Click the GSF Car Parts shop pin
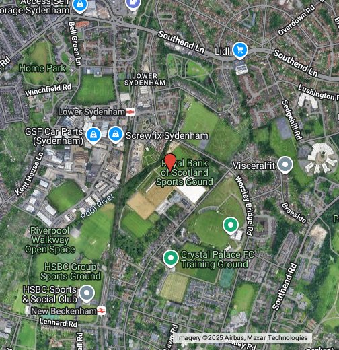This screenshot has height=350, width=339. (x=93, y=135)
